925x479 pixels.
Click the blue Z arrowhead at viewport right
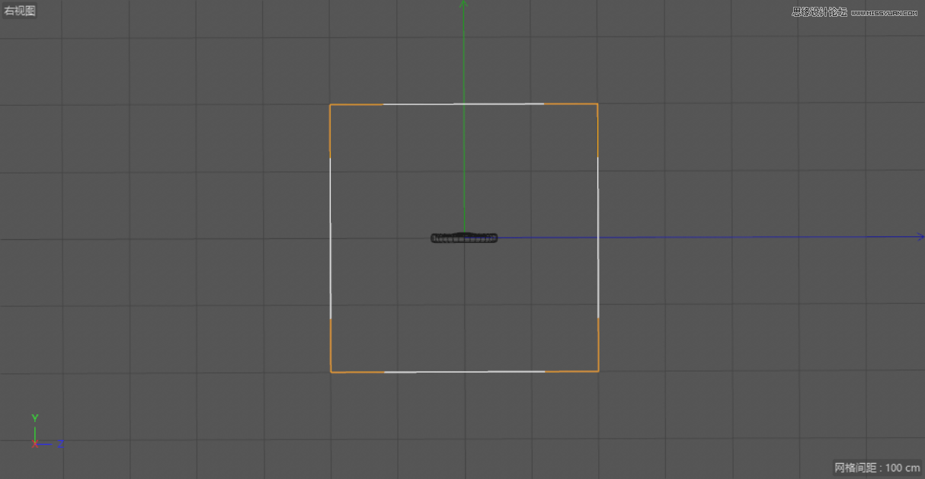pyautogui.click(x=920, y=237)
